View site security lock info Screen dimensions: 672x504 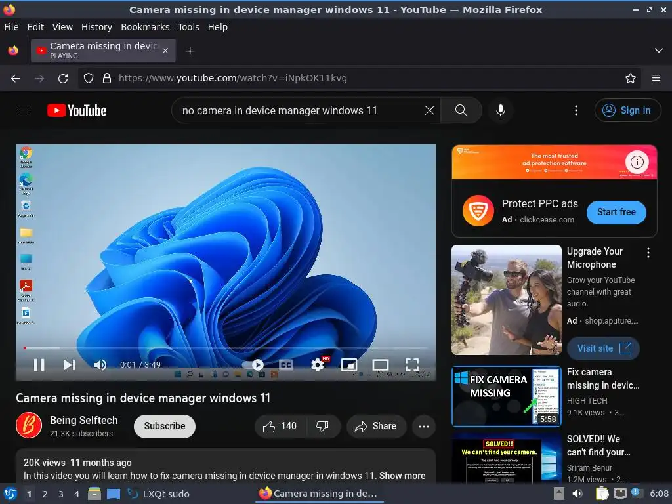click(107, 79)
